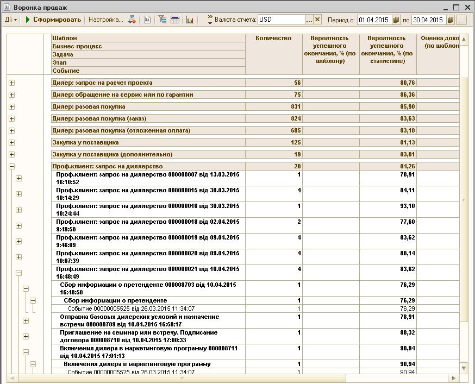Image resolution: width=475 pixels, height=384 pixels.
Task: Open currency selection ellipsis button
Action: pyautogui.click(x=309, y=20)
